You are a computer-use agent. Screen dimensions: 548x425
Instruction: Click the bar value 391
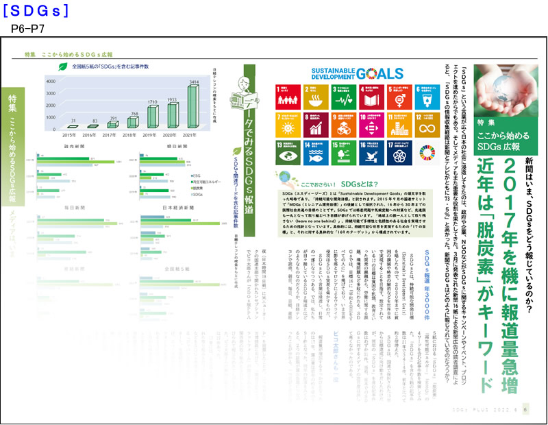point(114,118)
